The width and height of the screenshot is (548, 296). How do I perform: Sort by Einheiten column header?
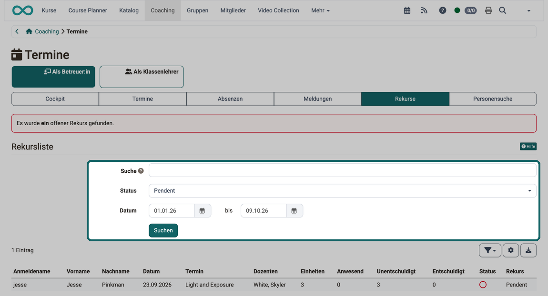(313, 271)
